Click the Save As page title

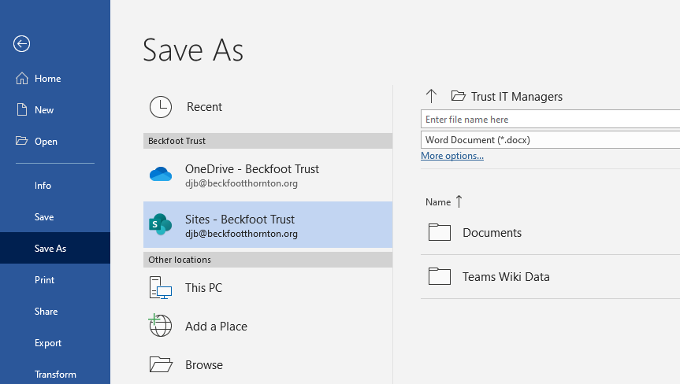coord(193,50)
